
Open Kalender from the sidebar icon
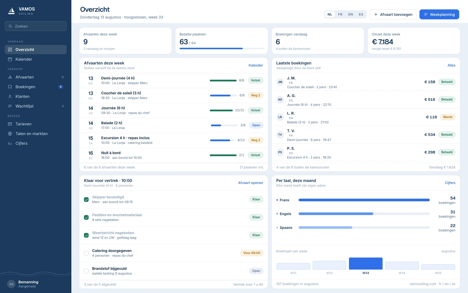10,59
